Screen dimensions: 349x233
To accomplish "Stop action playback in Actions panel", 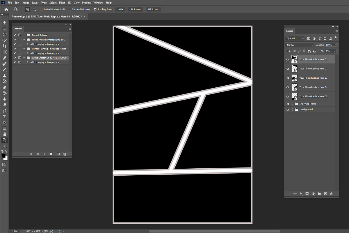I will click(x=31, y=154).
